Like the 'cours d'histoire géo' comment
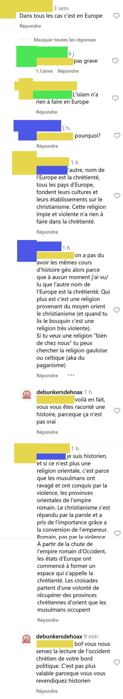The width and height of the screenshot is (123, 699). coord(117,310)
